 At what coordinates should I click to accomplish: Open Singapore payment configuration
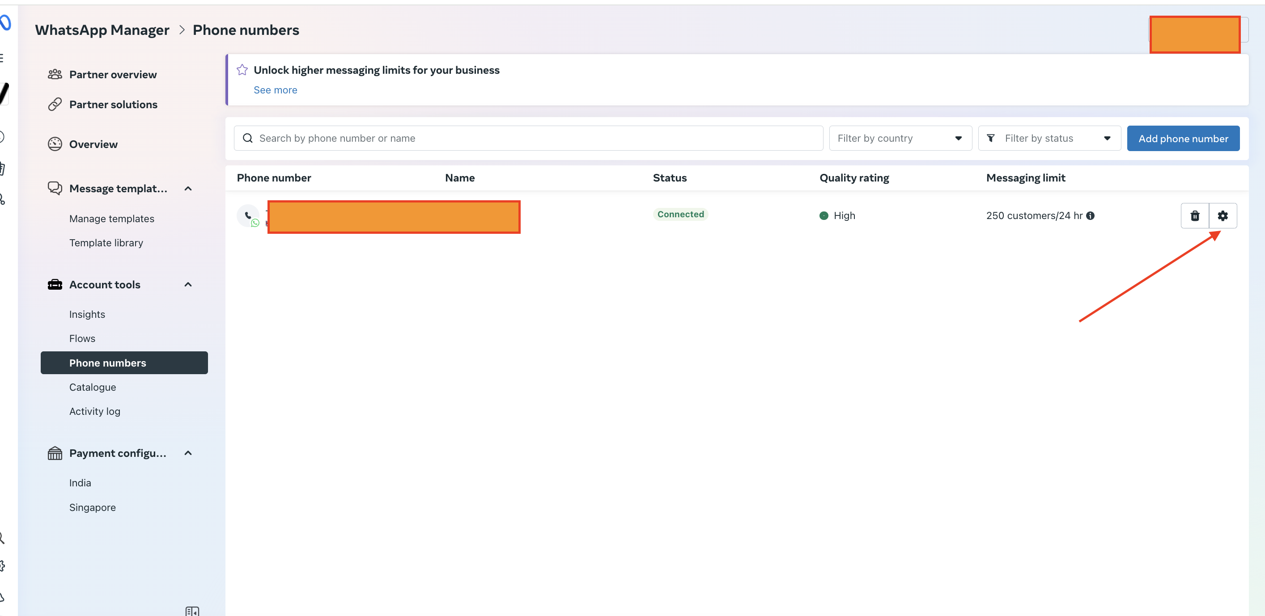92,507
